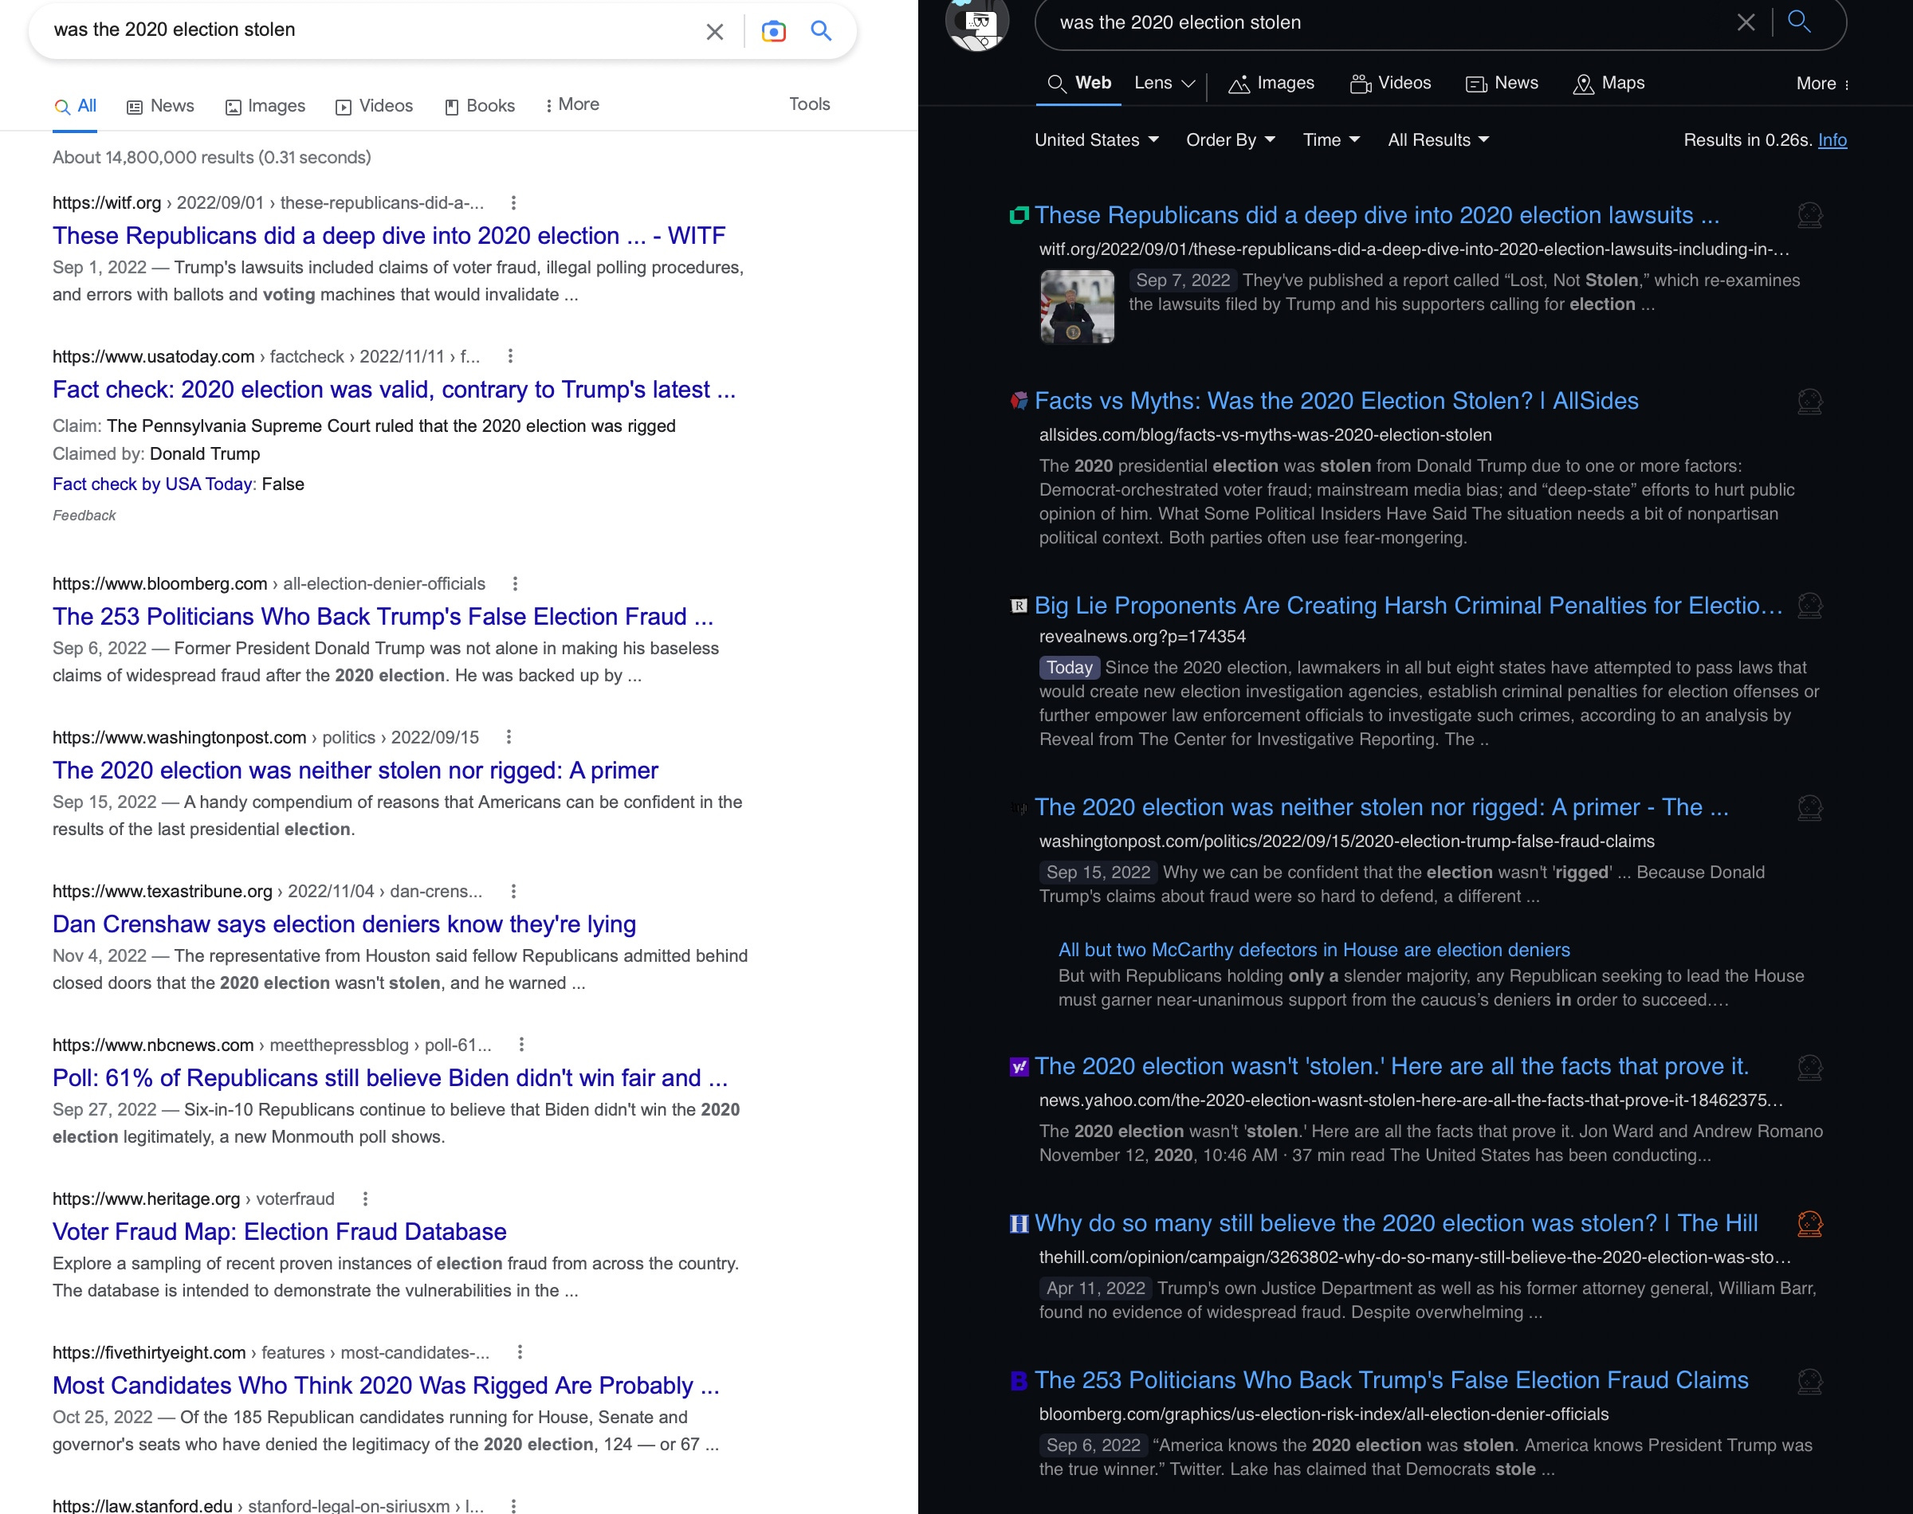This screenshot has width=1913, height=1514.
Task: Click crystal ball icon beside WITF Brave result
Action: pyautogui.click(x=1809, y=215)
